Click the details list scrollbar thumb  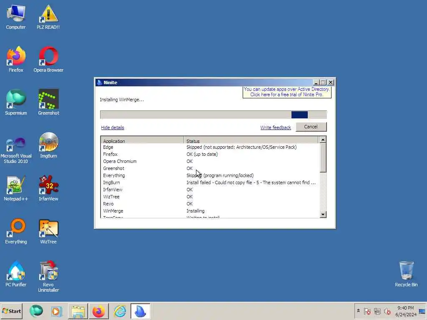[323, 158]
